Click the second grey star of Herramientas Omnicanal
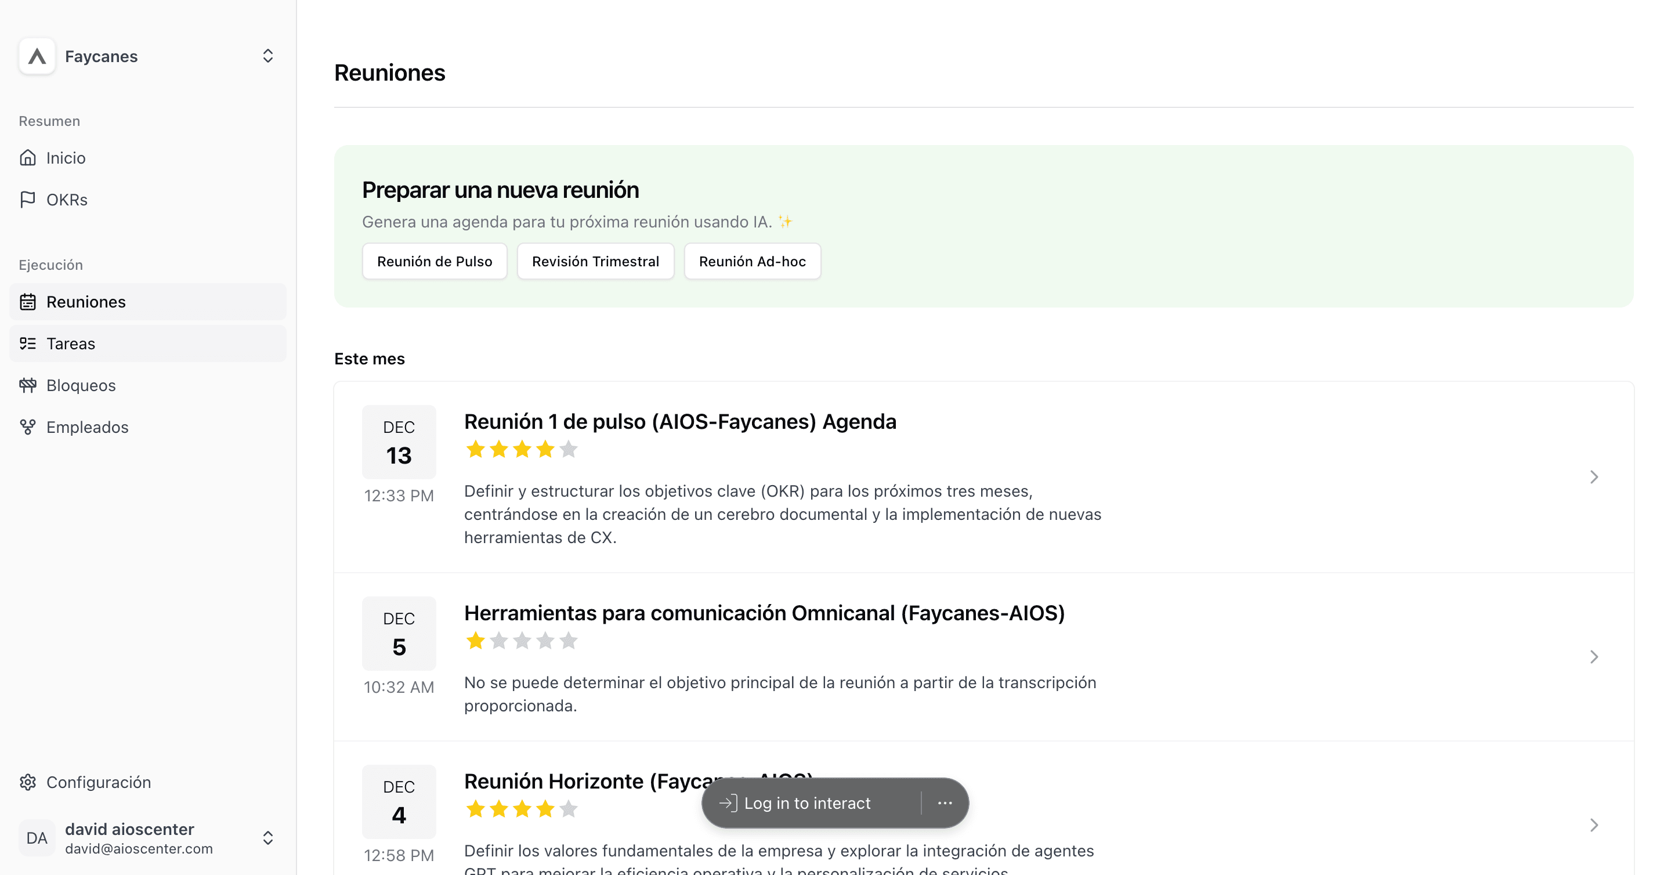Screen dimensions: 1671x875 click(499, 641)
